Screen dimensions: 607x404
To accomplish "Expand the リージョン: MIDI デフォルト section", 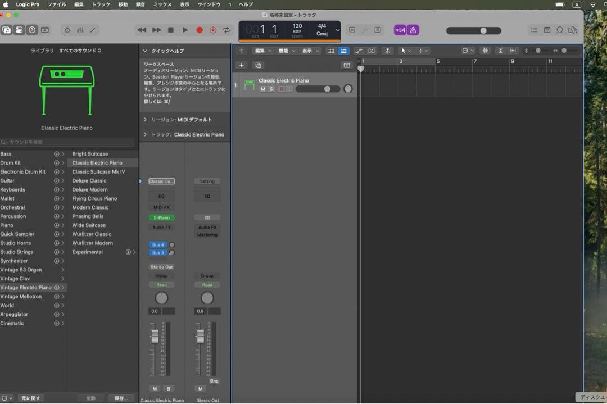I will point(145,120).
